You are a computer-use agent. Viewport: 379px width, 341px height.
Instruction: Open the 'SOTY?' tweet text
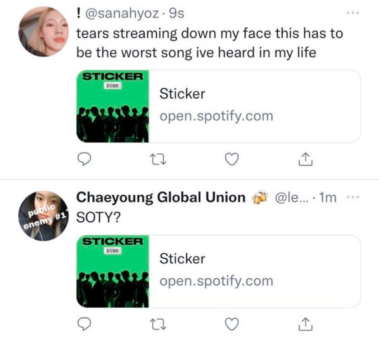(x=98, y=217)
